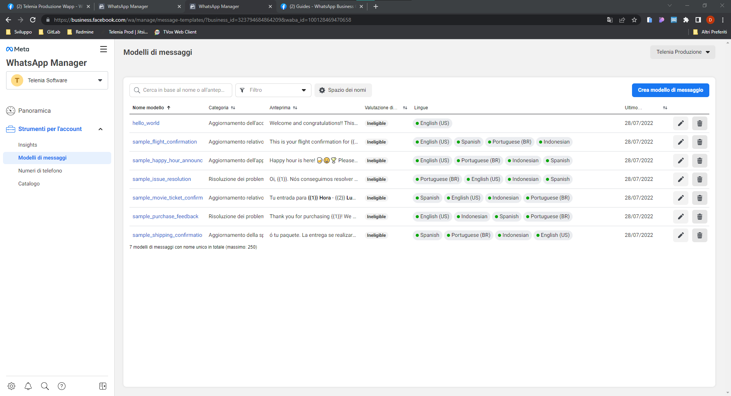Open Spazio dei nomi settings
This screenshot has width=731, height=396.
(343, 90)
